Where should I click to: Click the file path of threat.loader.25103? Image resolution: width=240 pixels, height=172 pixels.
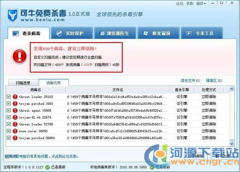(117, 97)
